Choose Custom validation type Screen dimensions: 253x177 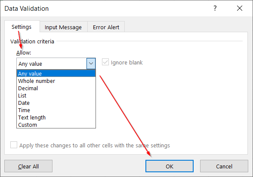click(x=56, y=125)
